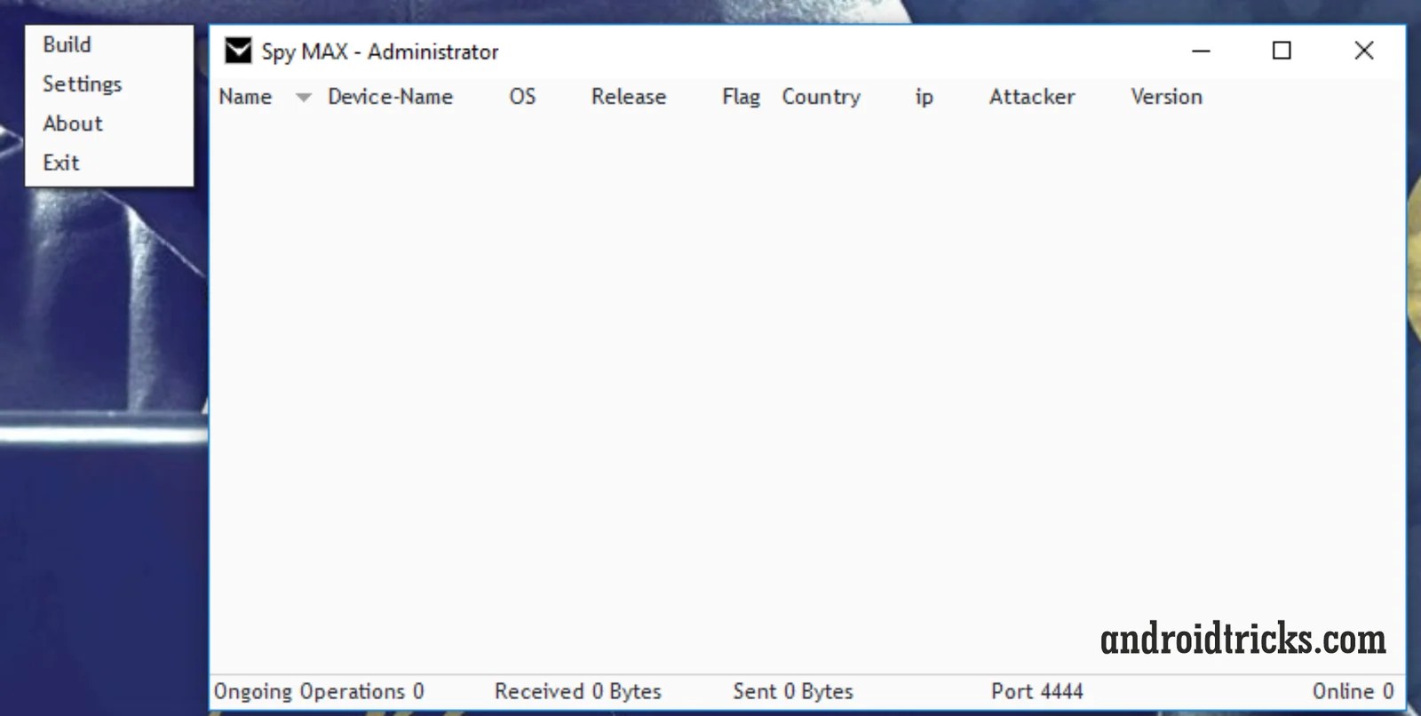The height and width of the screenshot is (716, 1421).
Task: Click the Version column header
Action: [x=1166, y=97]
